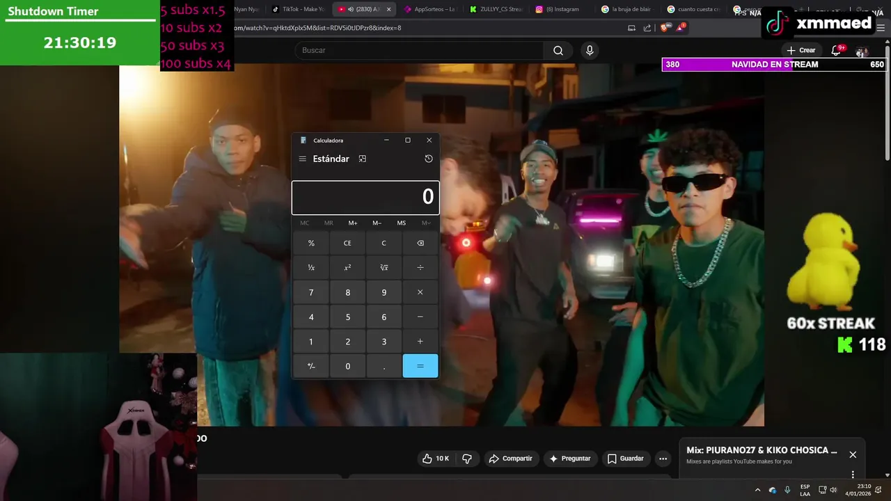Click the multiplication operator key
Image resolution: width=891 pixels, height=501 pixels.
coord(420,292)
